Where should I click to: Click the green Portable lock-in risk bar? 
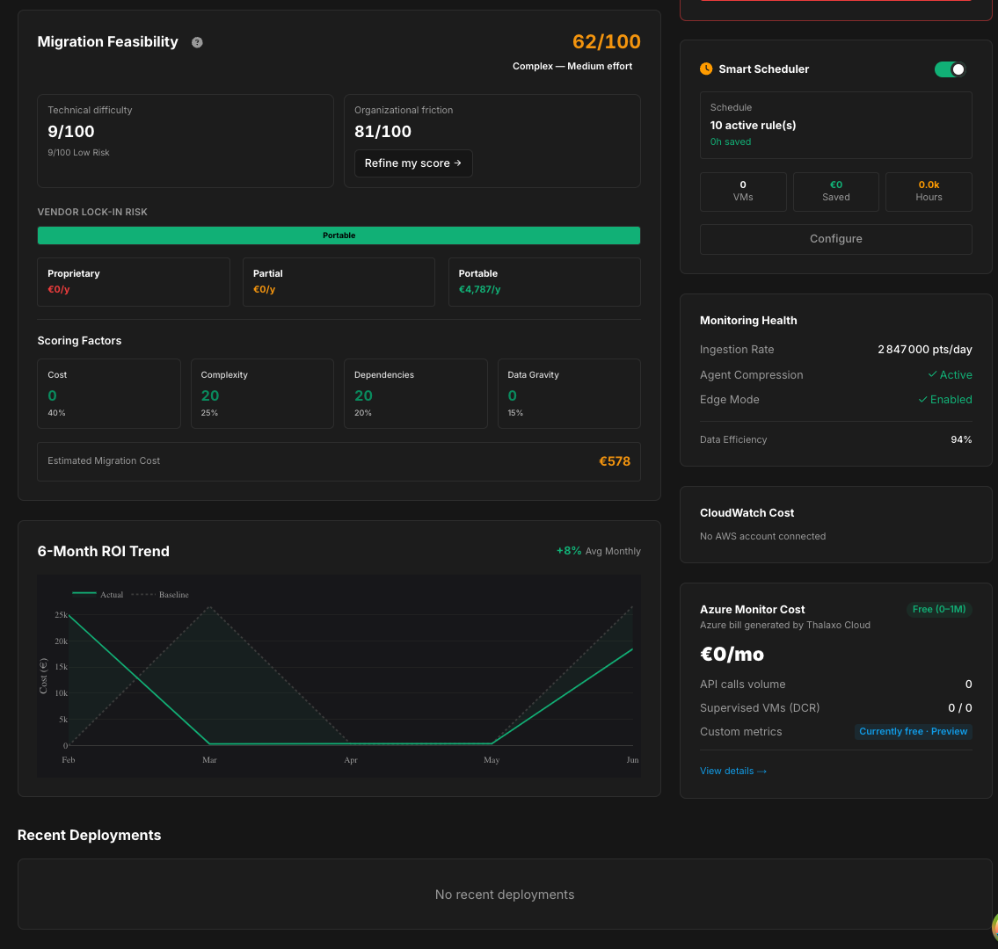[x=339, y=235]
